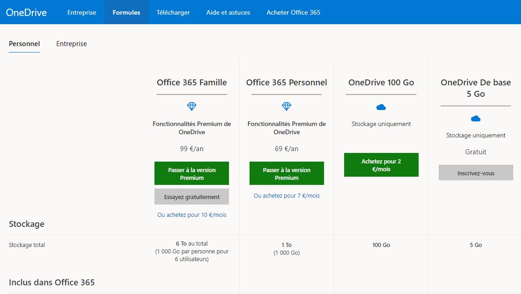The height and width of the screenshot is (294, 521).
Task: Open the Entreprise menu in top navigation
Action: coord(82,12)
